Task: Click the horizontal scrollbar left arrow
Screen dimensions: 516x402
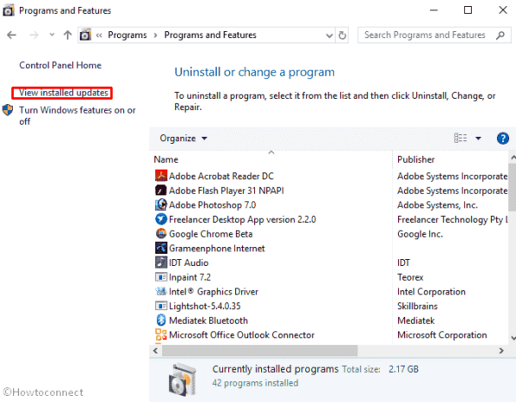Action: [155, 350]
